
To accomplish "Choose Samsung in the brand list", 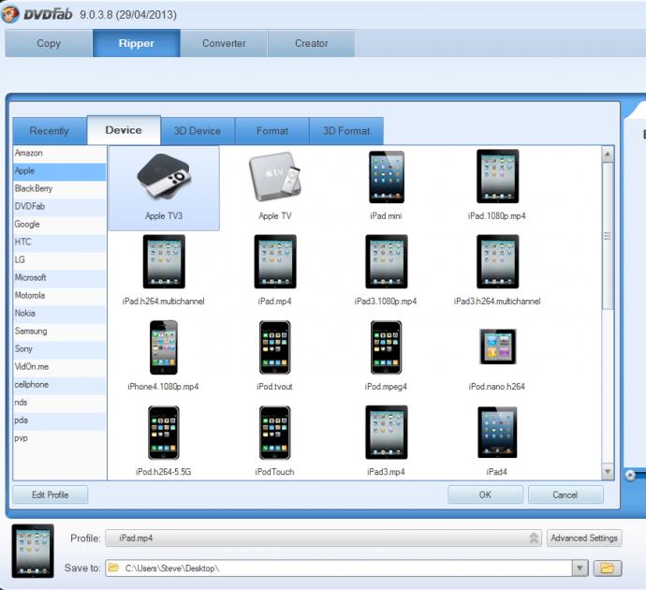I will [x=59, y=332].
